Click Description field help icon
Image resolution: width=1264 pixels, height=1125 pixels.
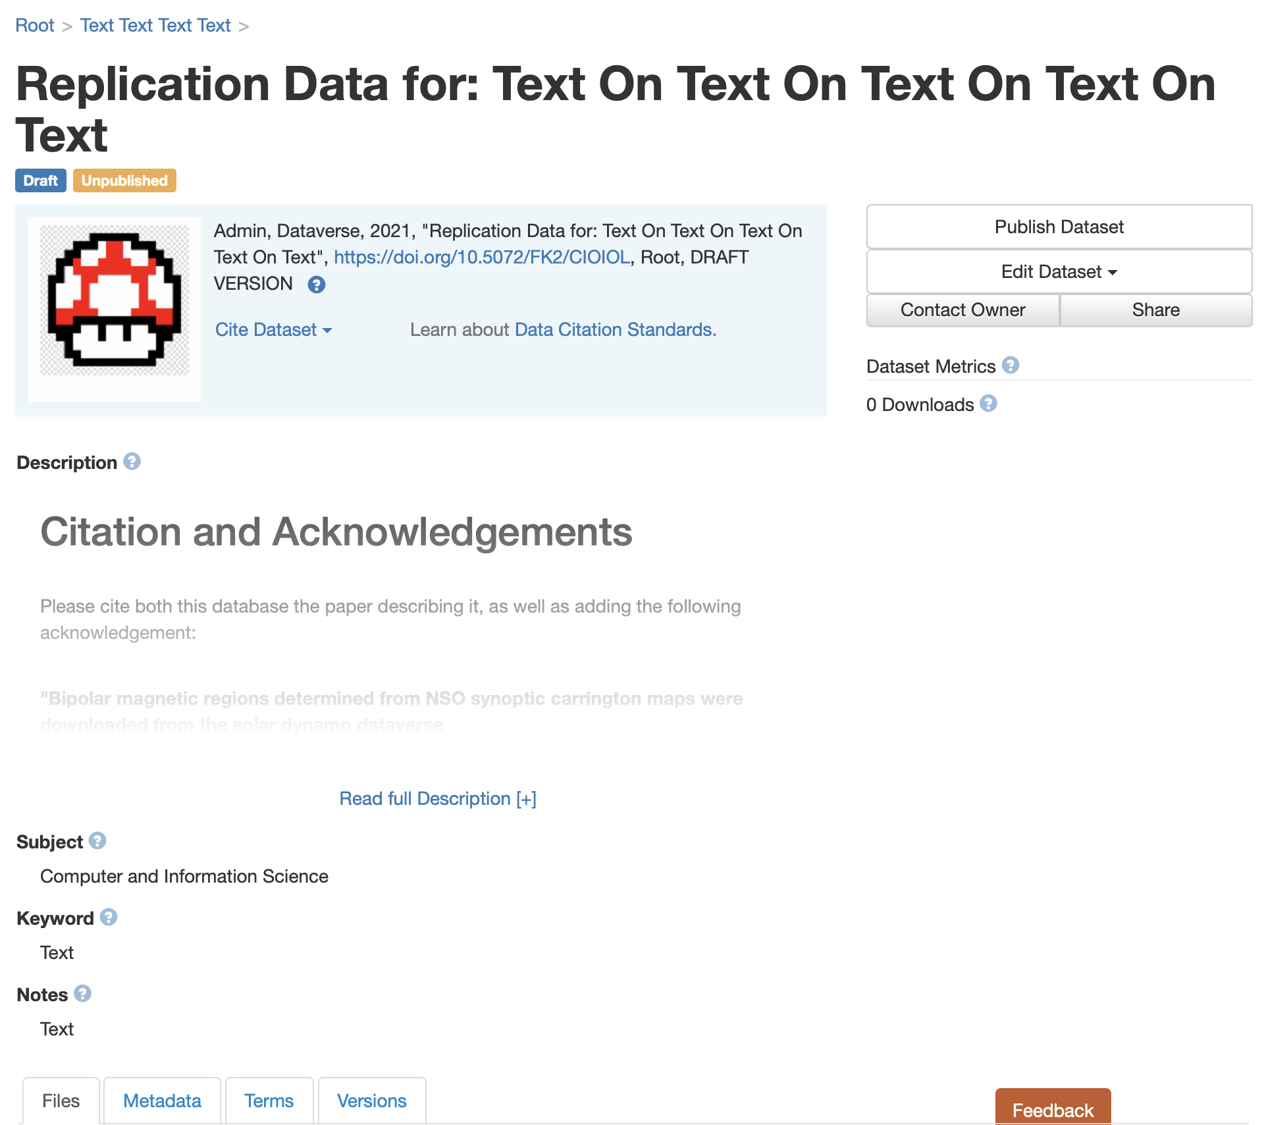coord(132,462)
